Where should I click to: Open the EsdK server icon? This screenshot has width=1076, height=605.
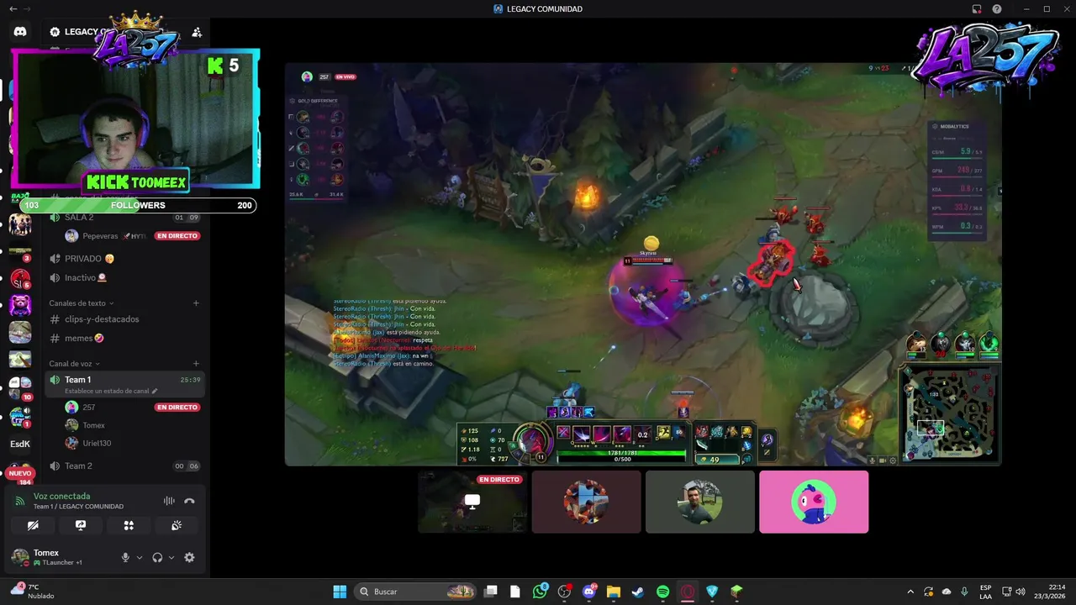pyautogui.click(x=20, y=444)
